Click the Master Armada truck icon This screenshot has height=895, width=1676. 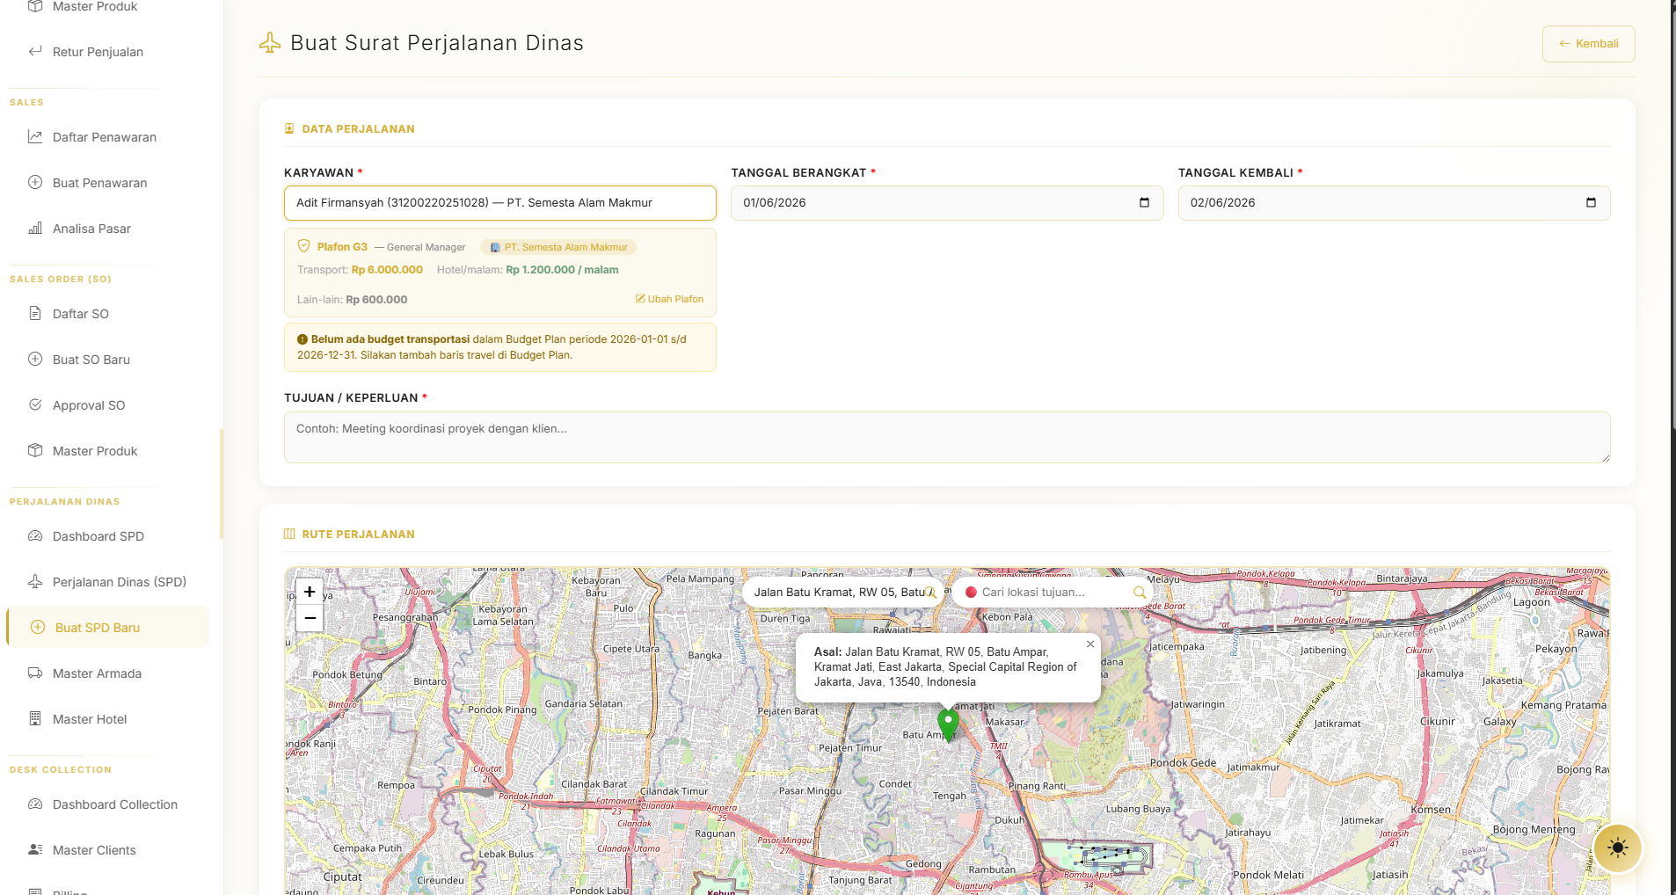point(35,673)
